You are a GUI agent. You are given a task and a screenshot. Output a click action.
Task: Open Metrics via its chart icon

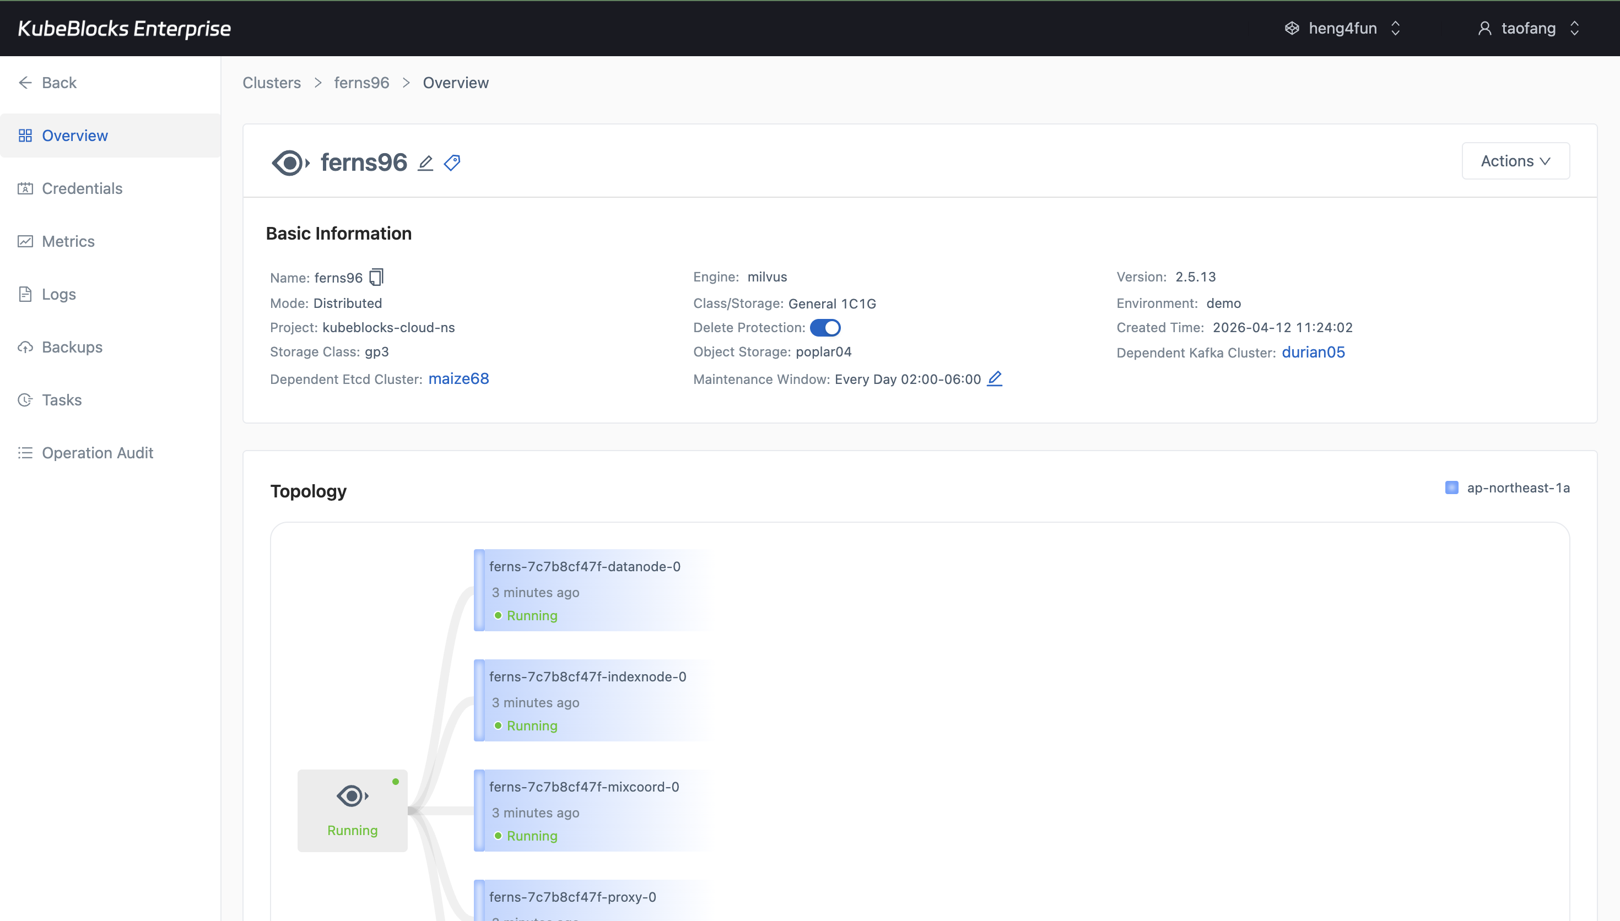pos(25,241)
